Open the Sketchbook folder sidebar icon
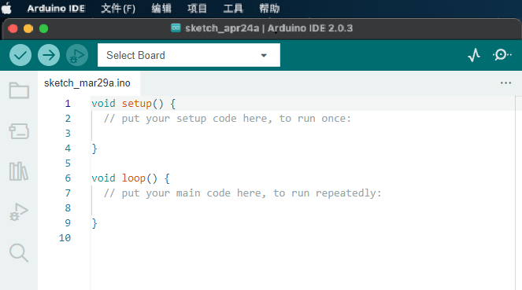 19,90
